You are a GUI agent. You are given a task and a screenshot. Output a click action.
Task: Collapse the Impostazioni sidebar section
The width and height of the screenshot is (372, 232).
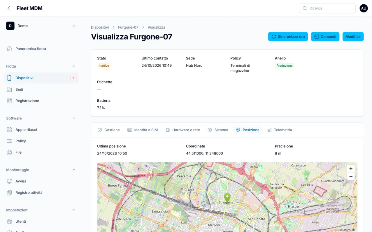[74, 210]
